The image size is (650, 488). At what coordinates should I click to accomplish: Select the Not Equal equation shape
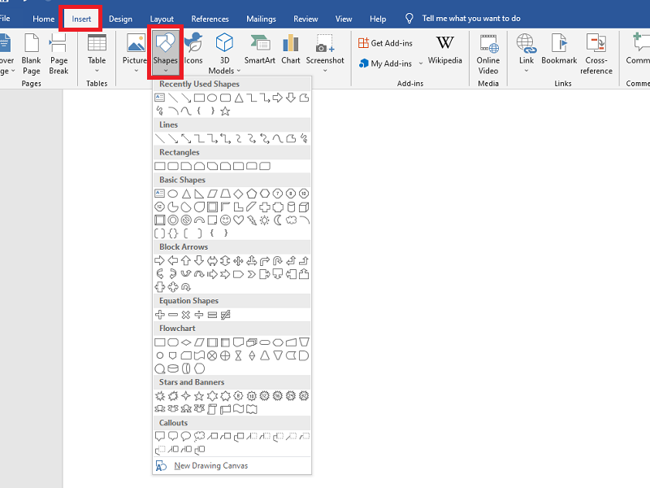(226, 315)
